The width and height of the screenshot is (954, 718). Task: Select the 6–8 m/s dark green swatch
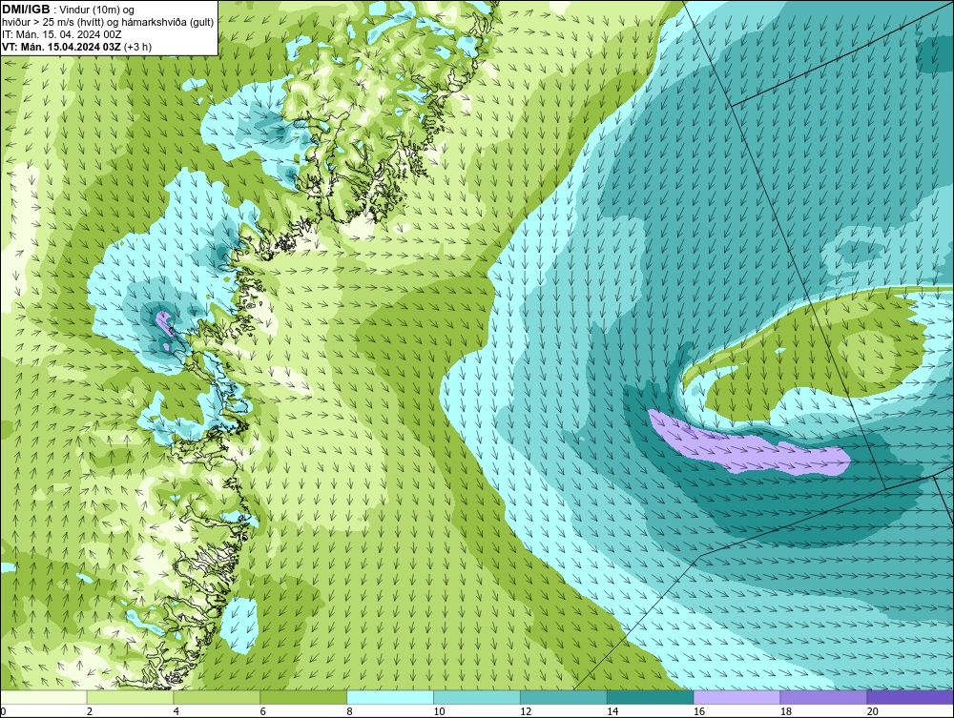point(303,697)
